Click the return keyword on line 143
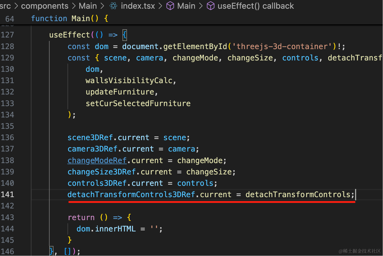The image size is (383, 256). [81, 217]
